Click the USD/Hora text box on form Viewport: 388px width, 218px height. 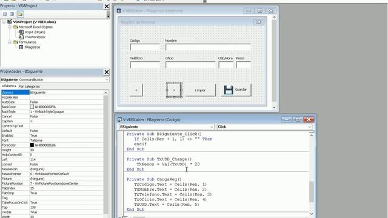point(226,65)
